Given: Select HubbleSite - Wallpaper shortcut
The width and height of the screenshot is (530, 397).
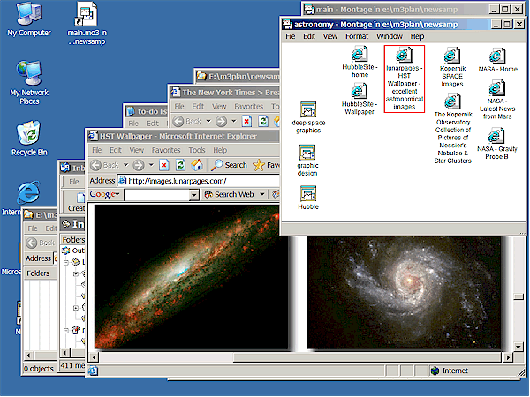Looking at the screenshot, I should pos(360,99).
